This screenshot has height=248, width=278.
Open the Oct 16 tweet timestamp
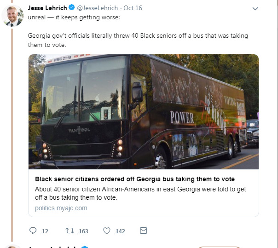click(133, 8)
